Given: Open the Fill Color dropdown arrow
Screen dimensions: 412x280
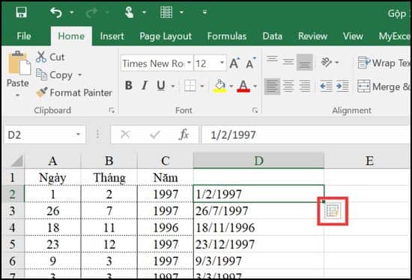Looking at the screenshot, I should click(231, 86).
